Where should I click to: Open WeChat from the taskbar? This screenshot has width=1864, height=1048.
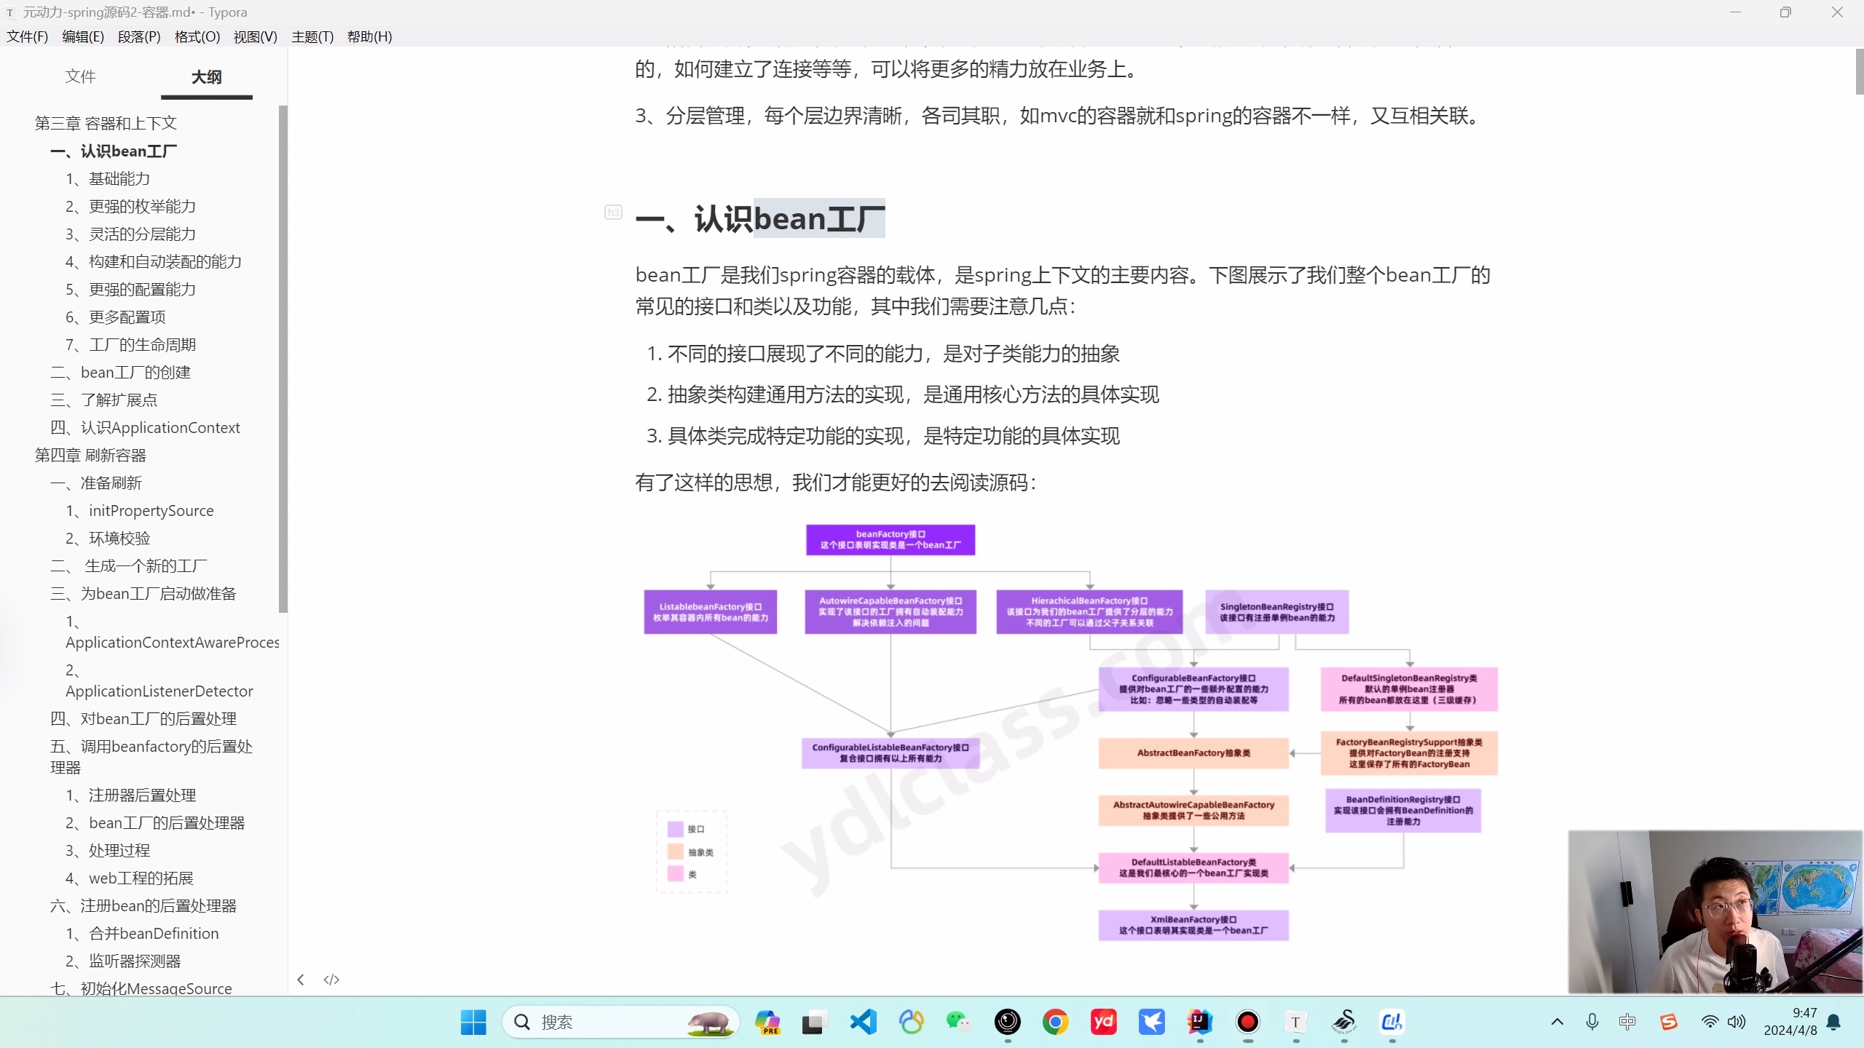(x=959, y=1022)
